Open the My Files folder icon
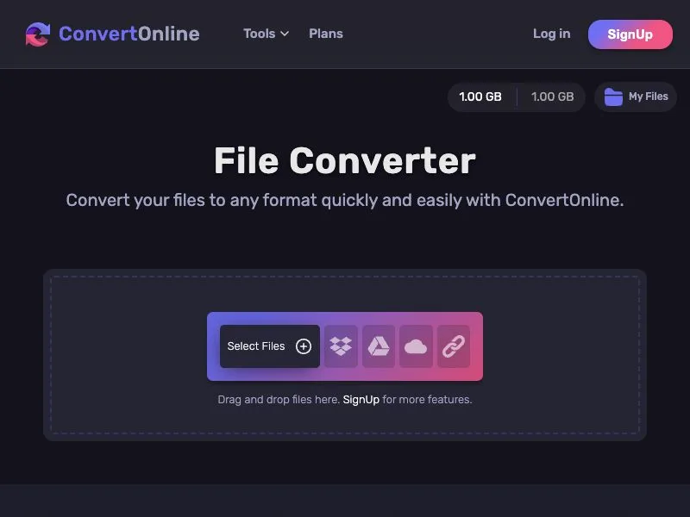Screen dimensions: 690x517 click(613, 97)
